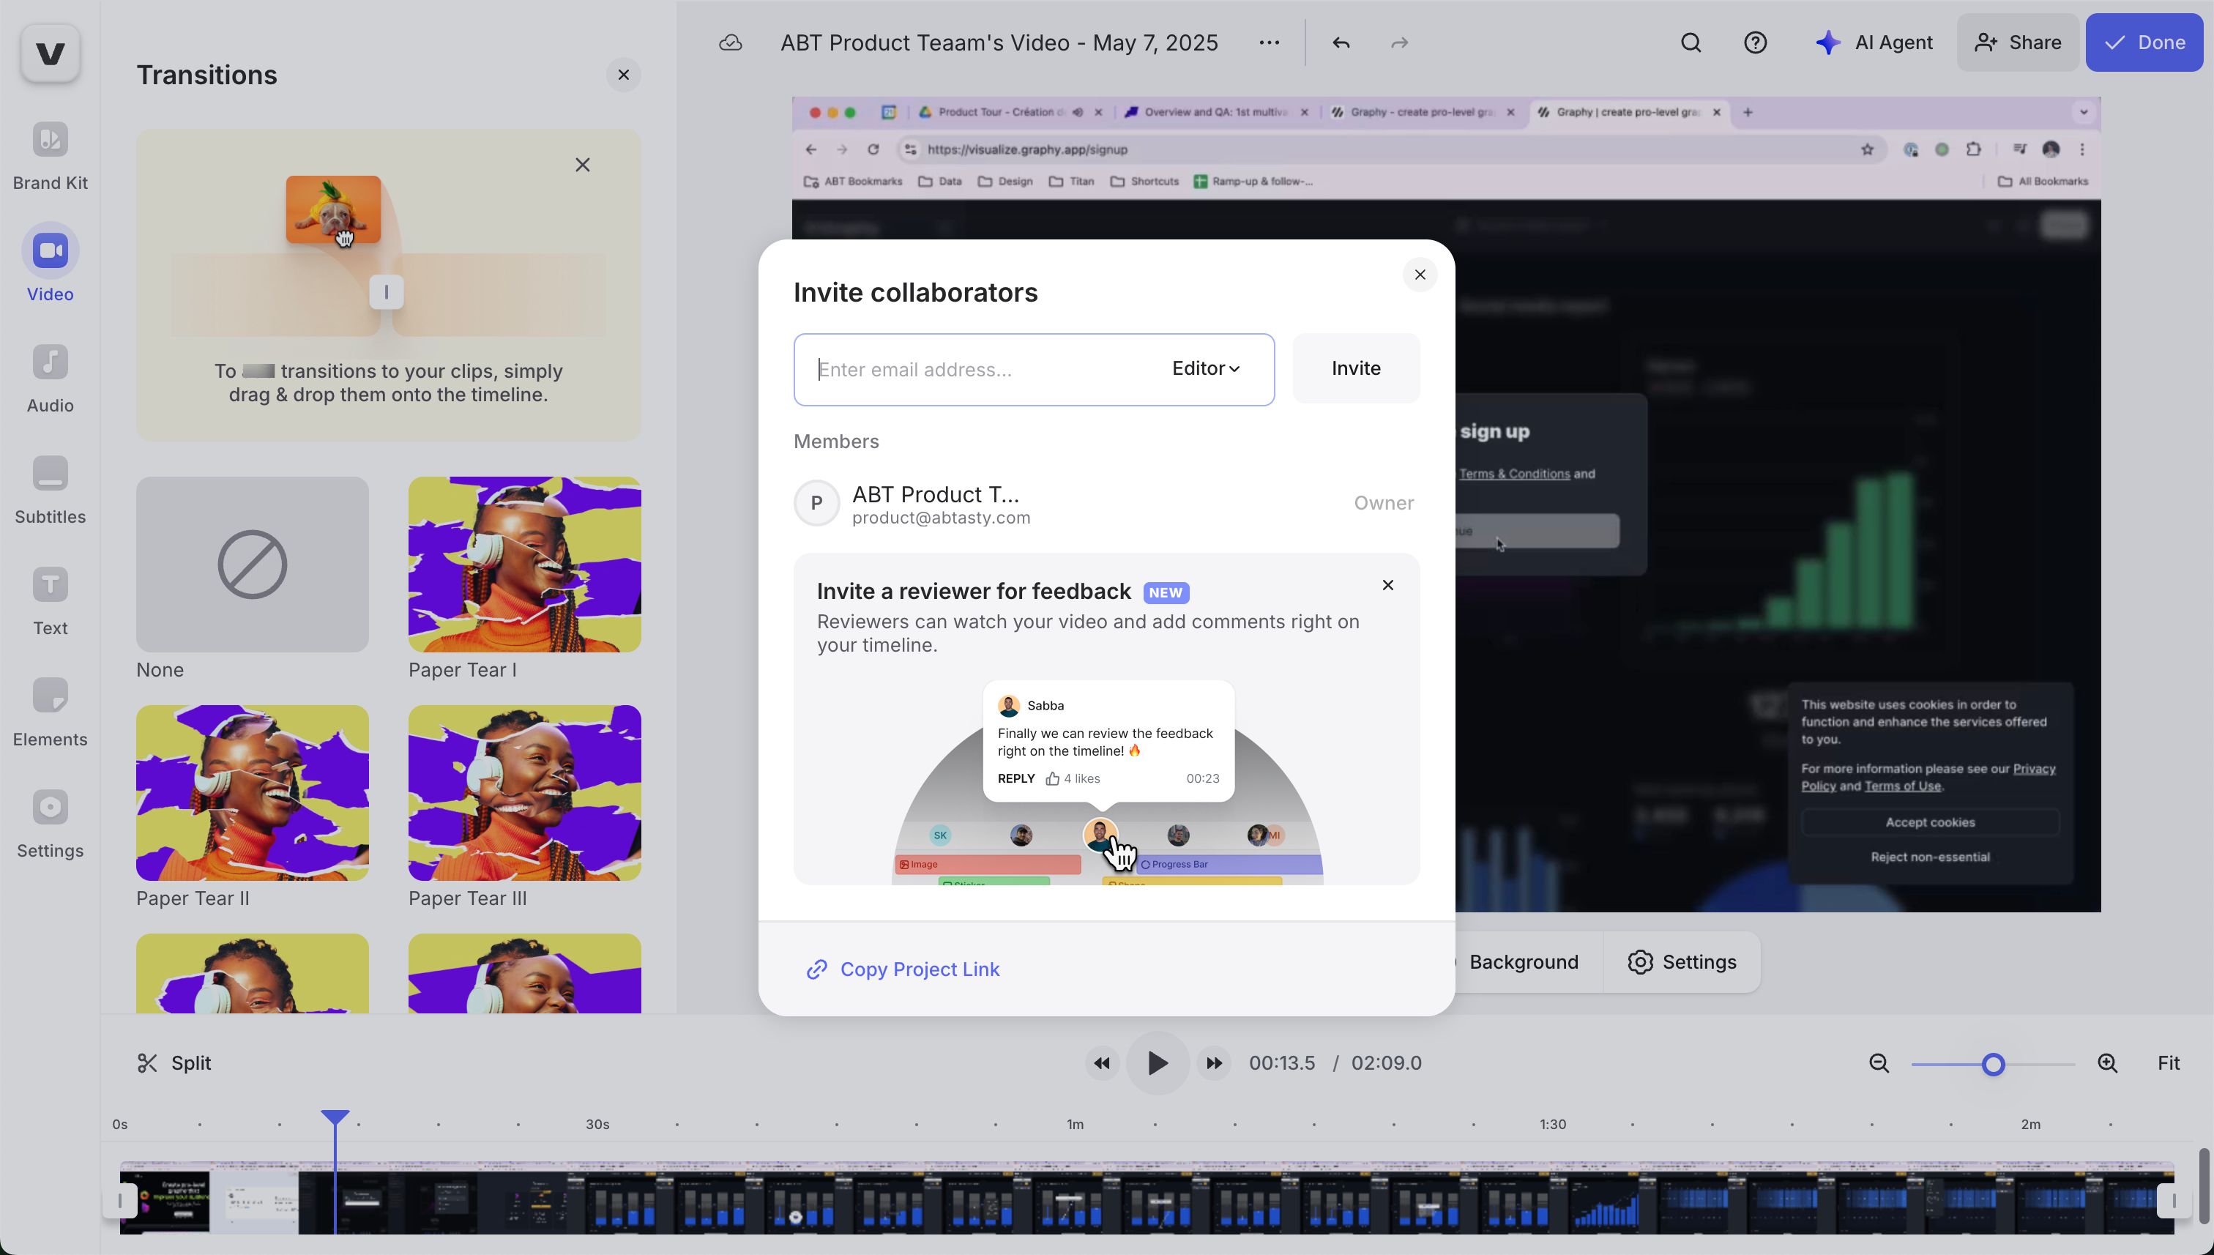
Task: Open the Subtitles panel
Action: click(50, 490)
